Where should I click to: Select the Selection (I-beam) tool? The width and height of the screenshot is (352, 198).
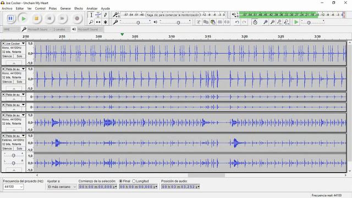point(91,15)
